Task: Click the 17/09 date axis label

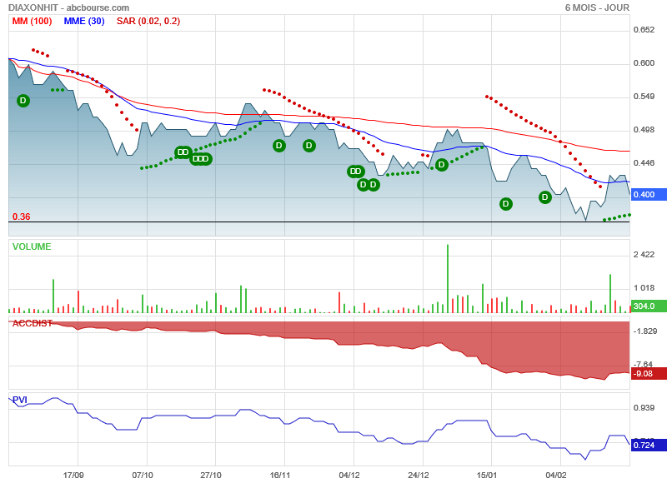Action: click(73, 475)
